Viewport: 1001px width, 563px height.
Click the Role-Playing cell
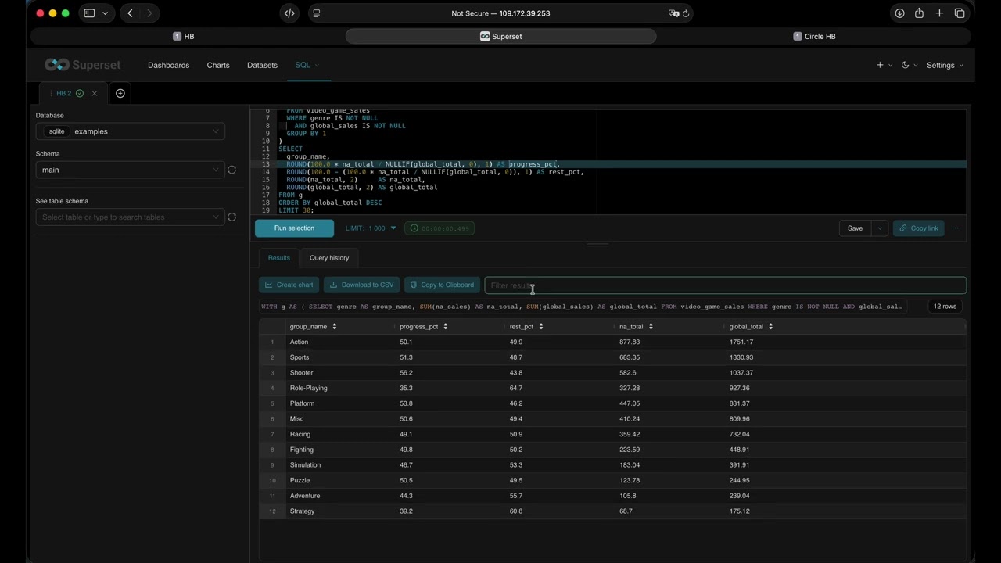click(309, 388)
